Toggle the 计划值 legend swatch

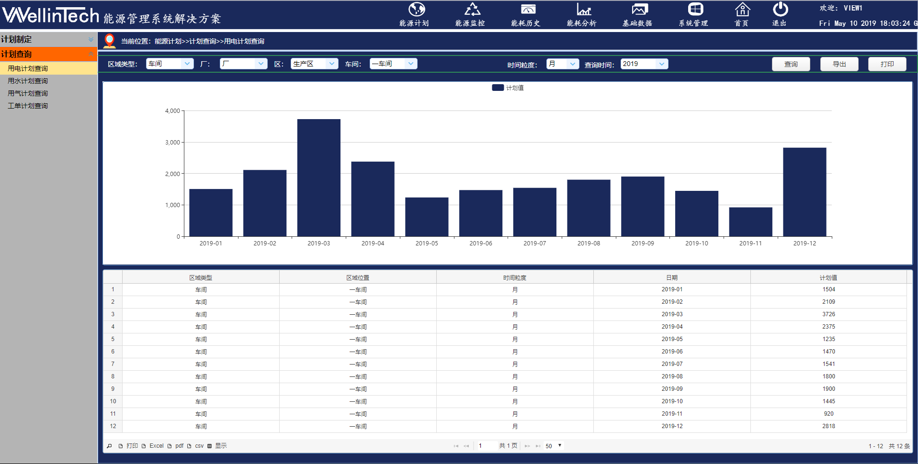click(498, 88)
